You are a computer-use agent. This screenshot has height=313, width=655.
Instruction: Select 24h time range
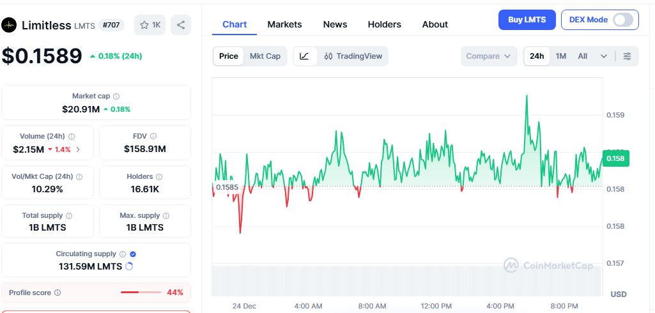tap(537, 56)
